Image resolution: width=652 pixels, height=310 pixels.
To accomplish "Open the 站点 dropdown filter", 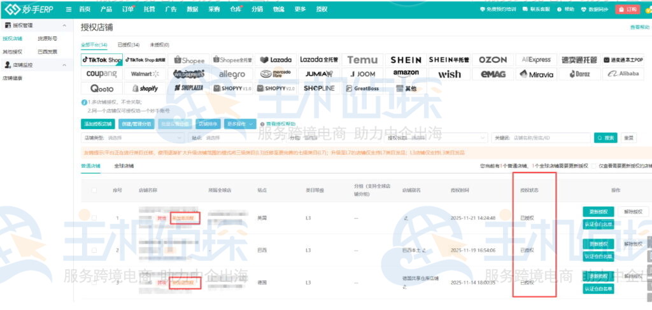I will 237,137.
